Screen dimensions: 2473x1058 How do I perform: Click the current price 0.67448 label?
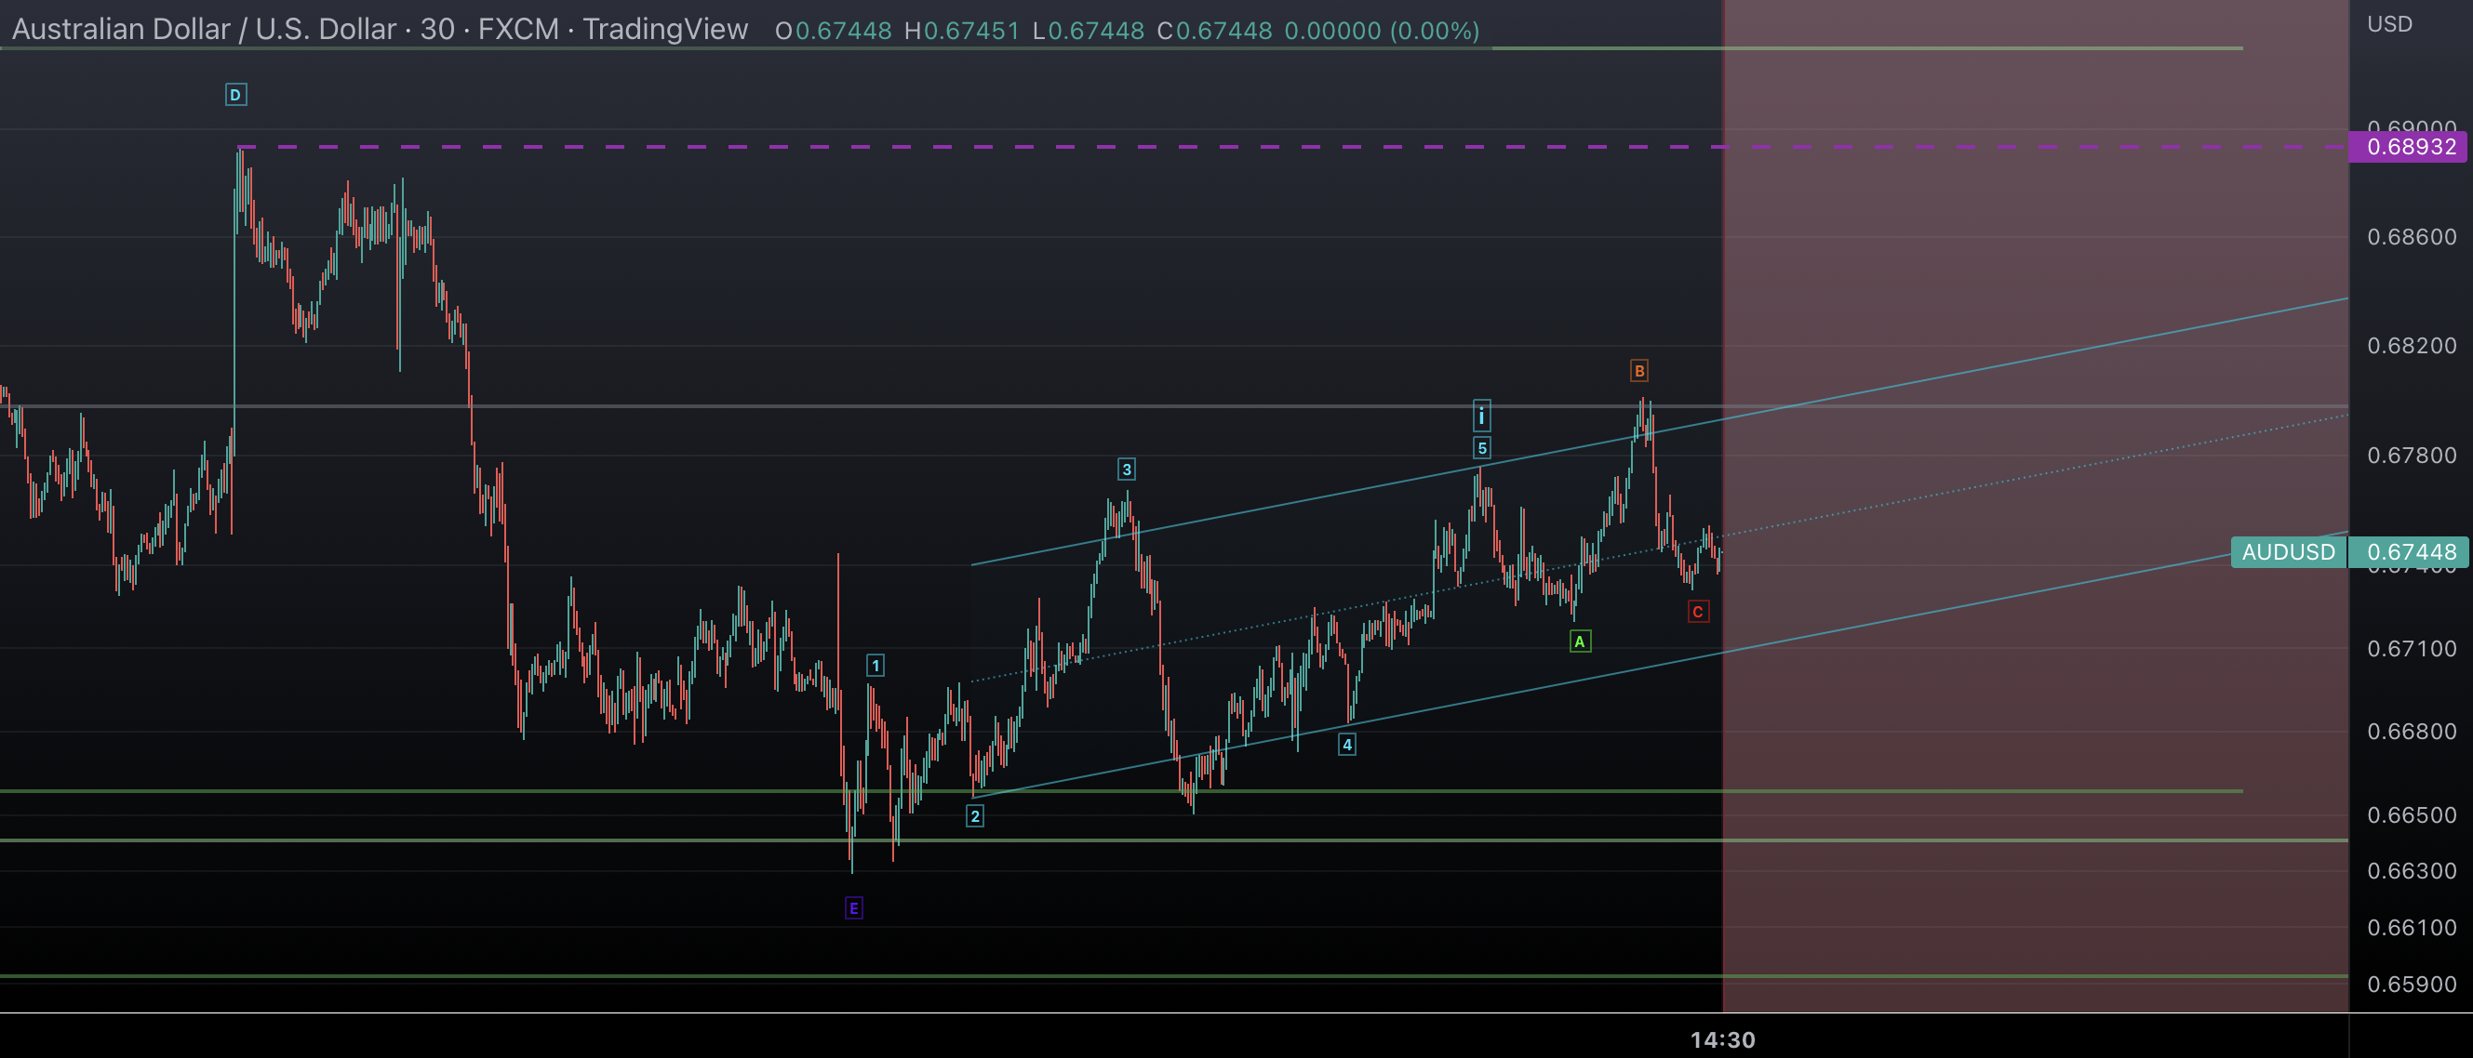click(x=2411, y=552)
